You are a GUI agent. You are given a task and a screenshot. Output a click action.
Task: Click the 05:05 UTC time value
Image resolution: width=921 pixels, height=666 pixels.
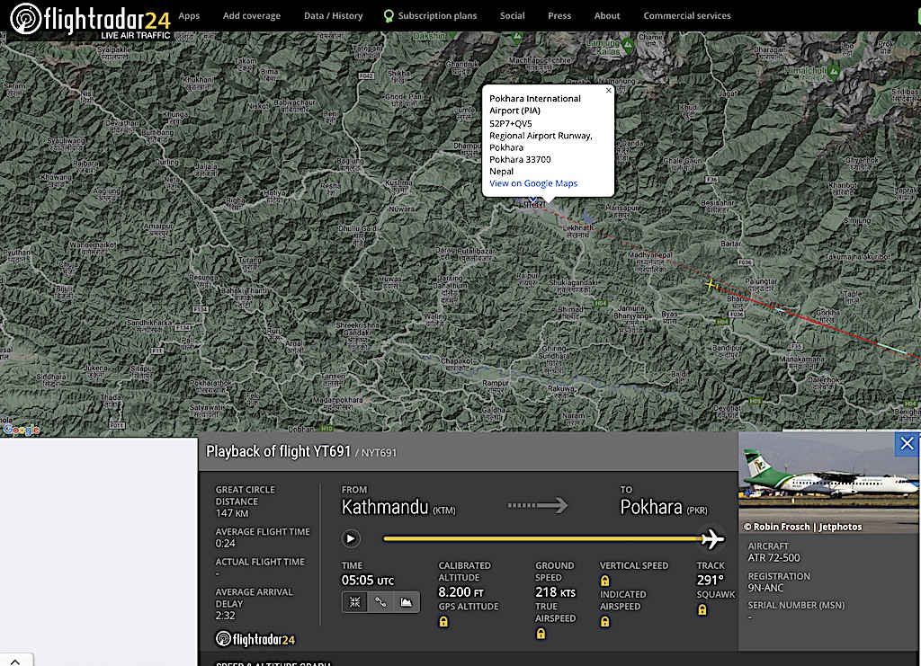368,581
